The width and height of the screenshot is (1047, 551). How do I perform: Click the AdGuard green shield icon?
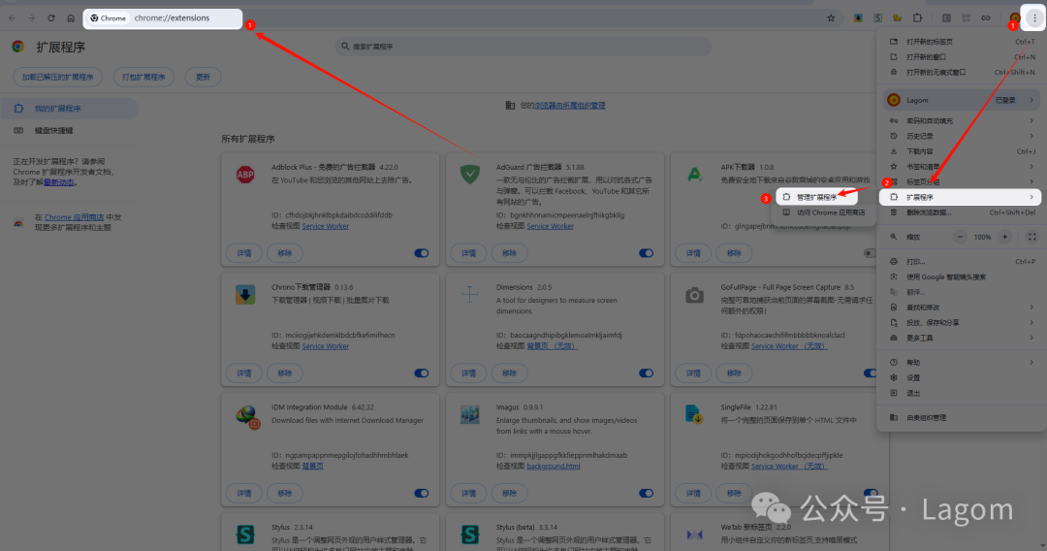(x=470, y=175)
